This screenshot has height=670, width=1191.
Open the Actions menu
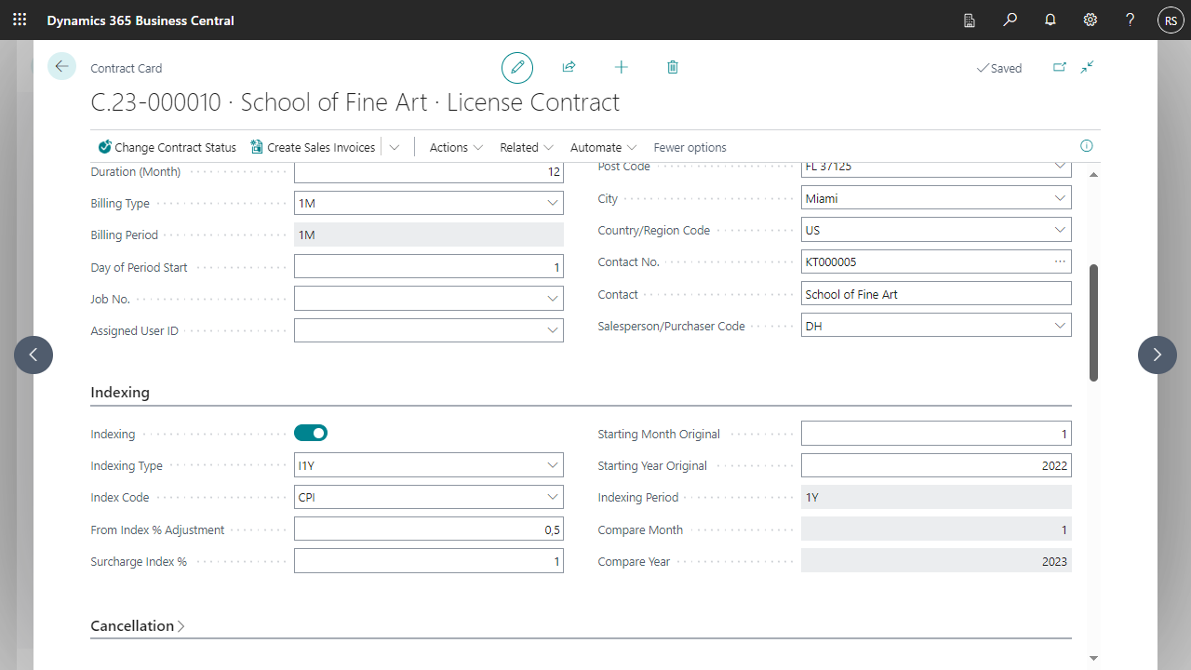point(456,147)
